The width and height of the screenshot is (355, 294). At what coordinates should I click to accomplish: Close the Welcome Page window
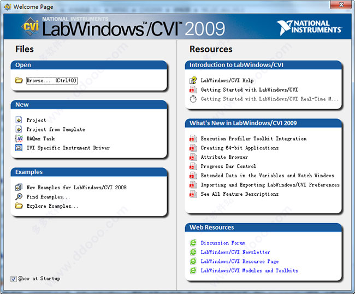[340, 4]
